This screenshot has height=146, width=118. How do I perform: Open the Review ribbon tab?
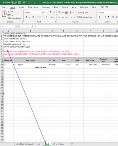tap(65, 7)
